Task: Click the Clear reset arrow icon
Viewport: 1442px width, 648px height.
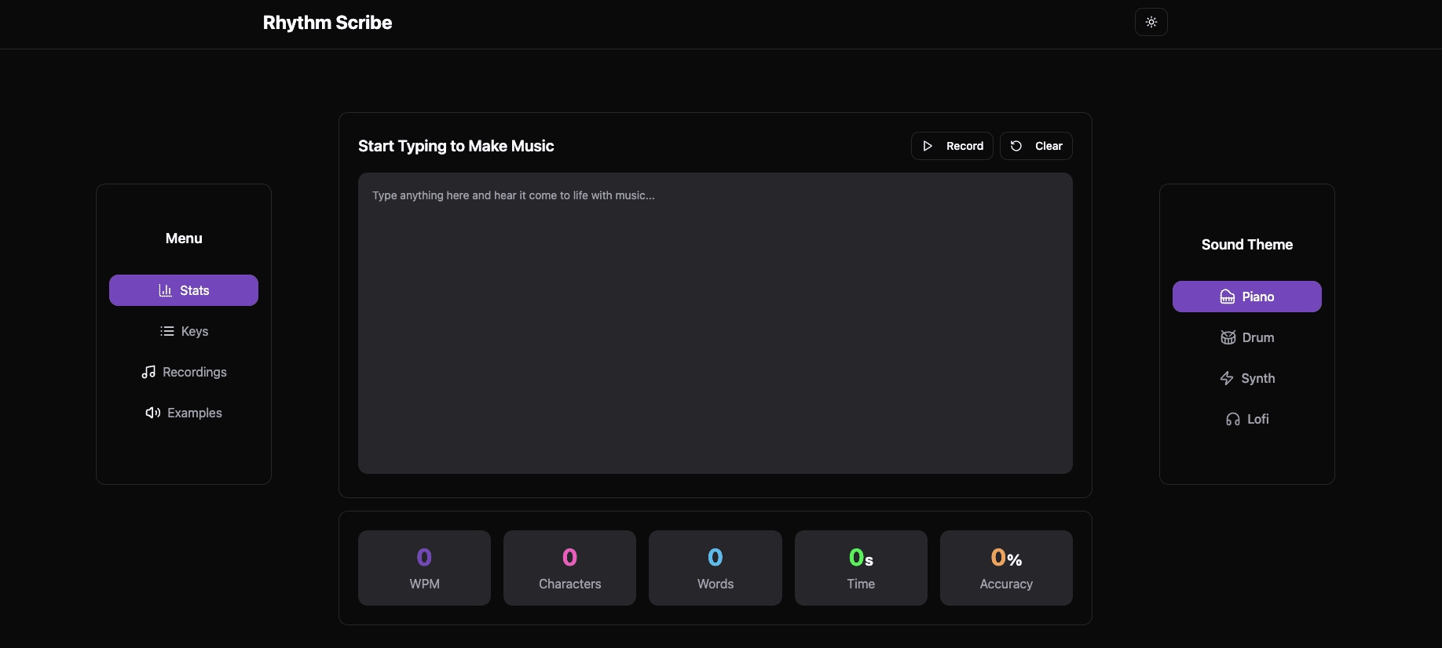Action: point(1016,146)
